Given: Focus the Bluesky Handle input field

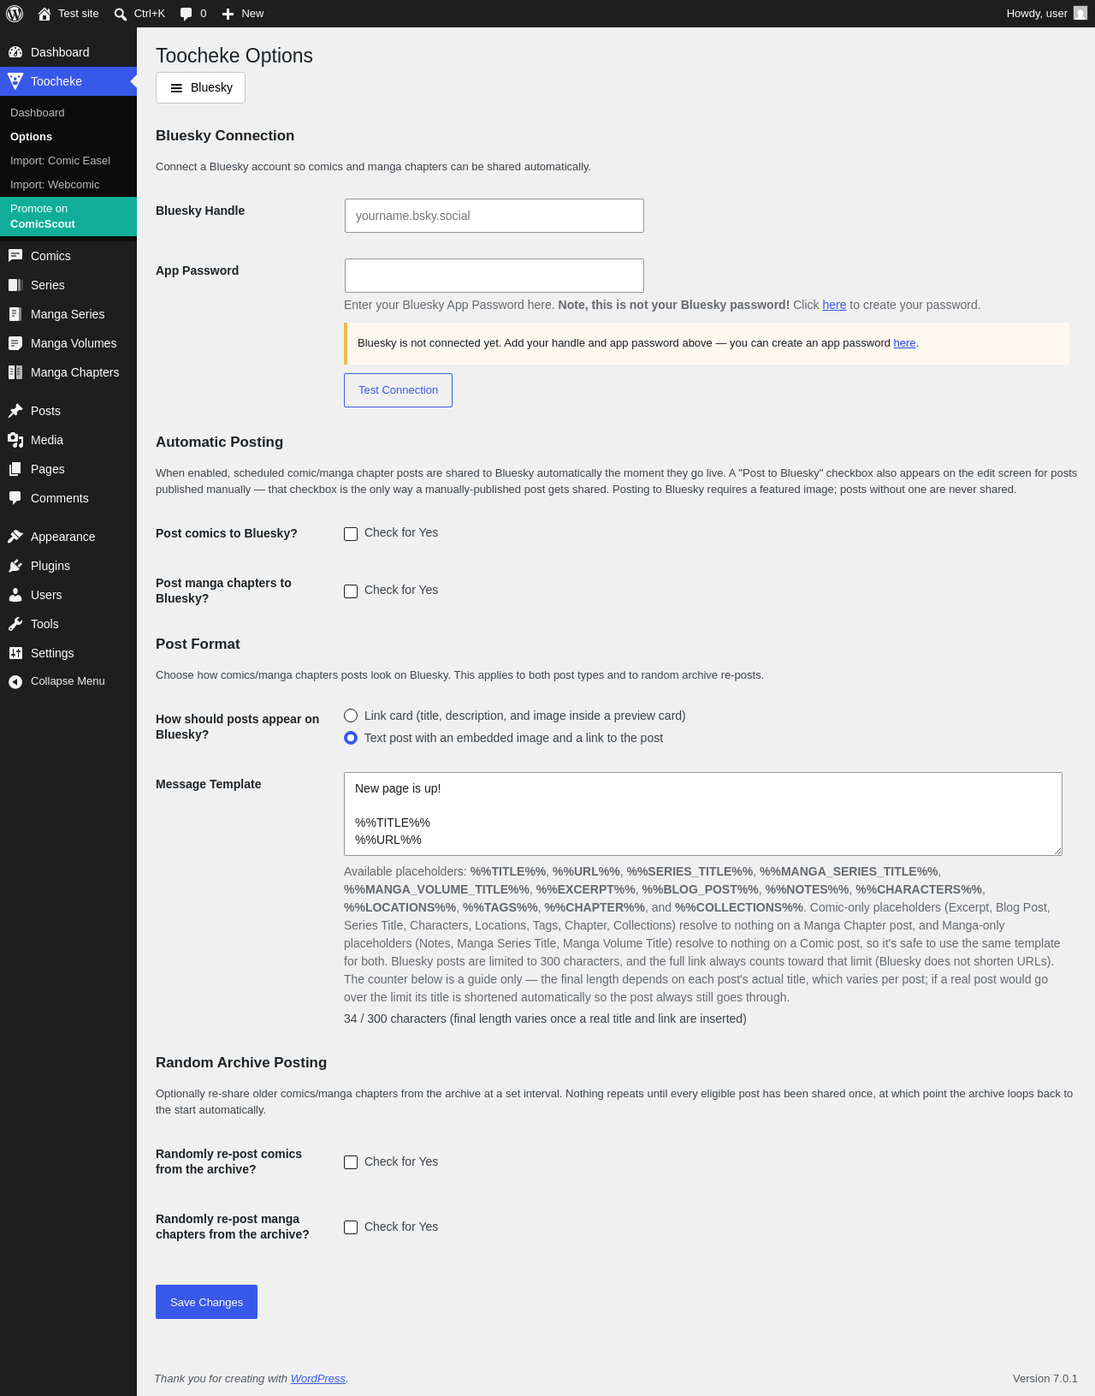Looking at the screenshot, I should tap(494, 216).
